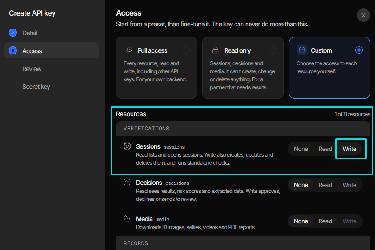The width and height of the screenshot is (375, 250).
Task: Set Decisions access to None
Action: (x=301, y=185)
